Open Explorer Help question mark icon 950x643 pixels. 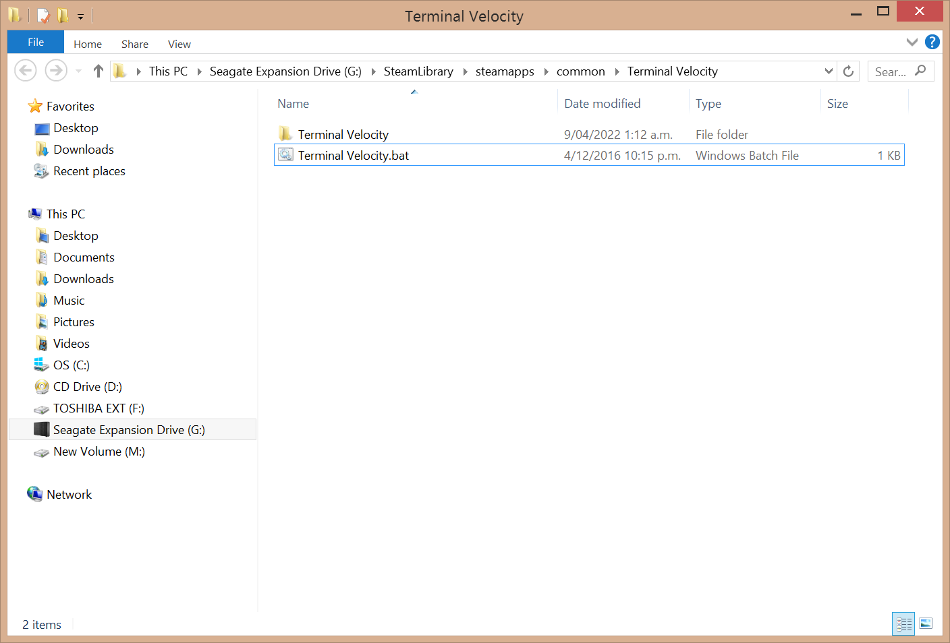point(932,42)
